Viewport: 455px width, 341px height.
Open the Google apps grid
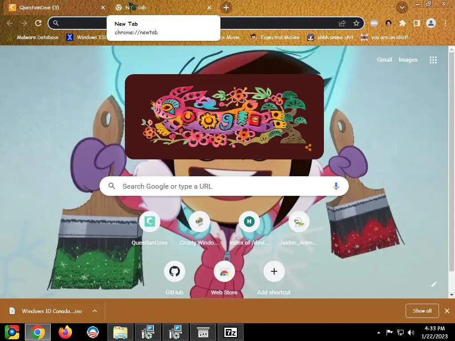[x=433, y=60]
